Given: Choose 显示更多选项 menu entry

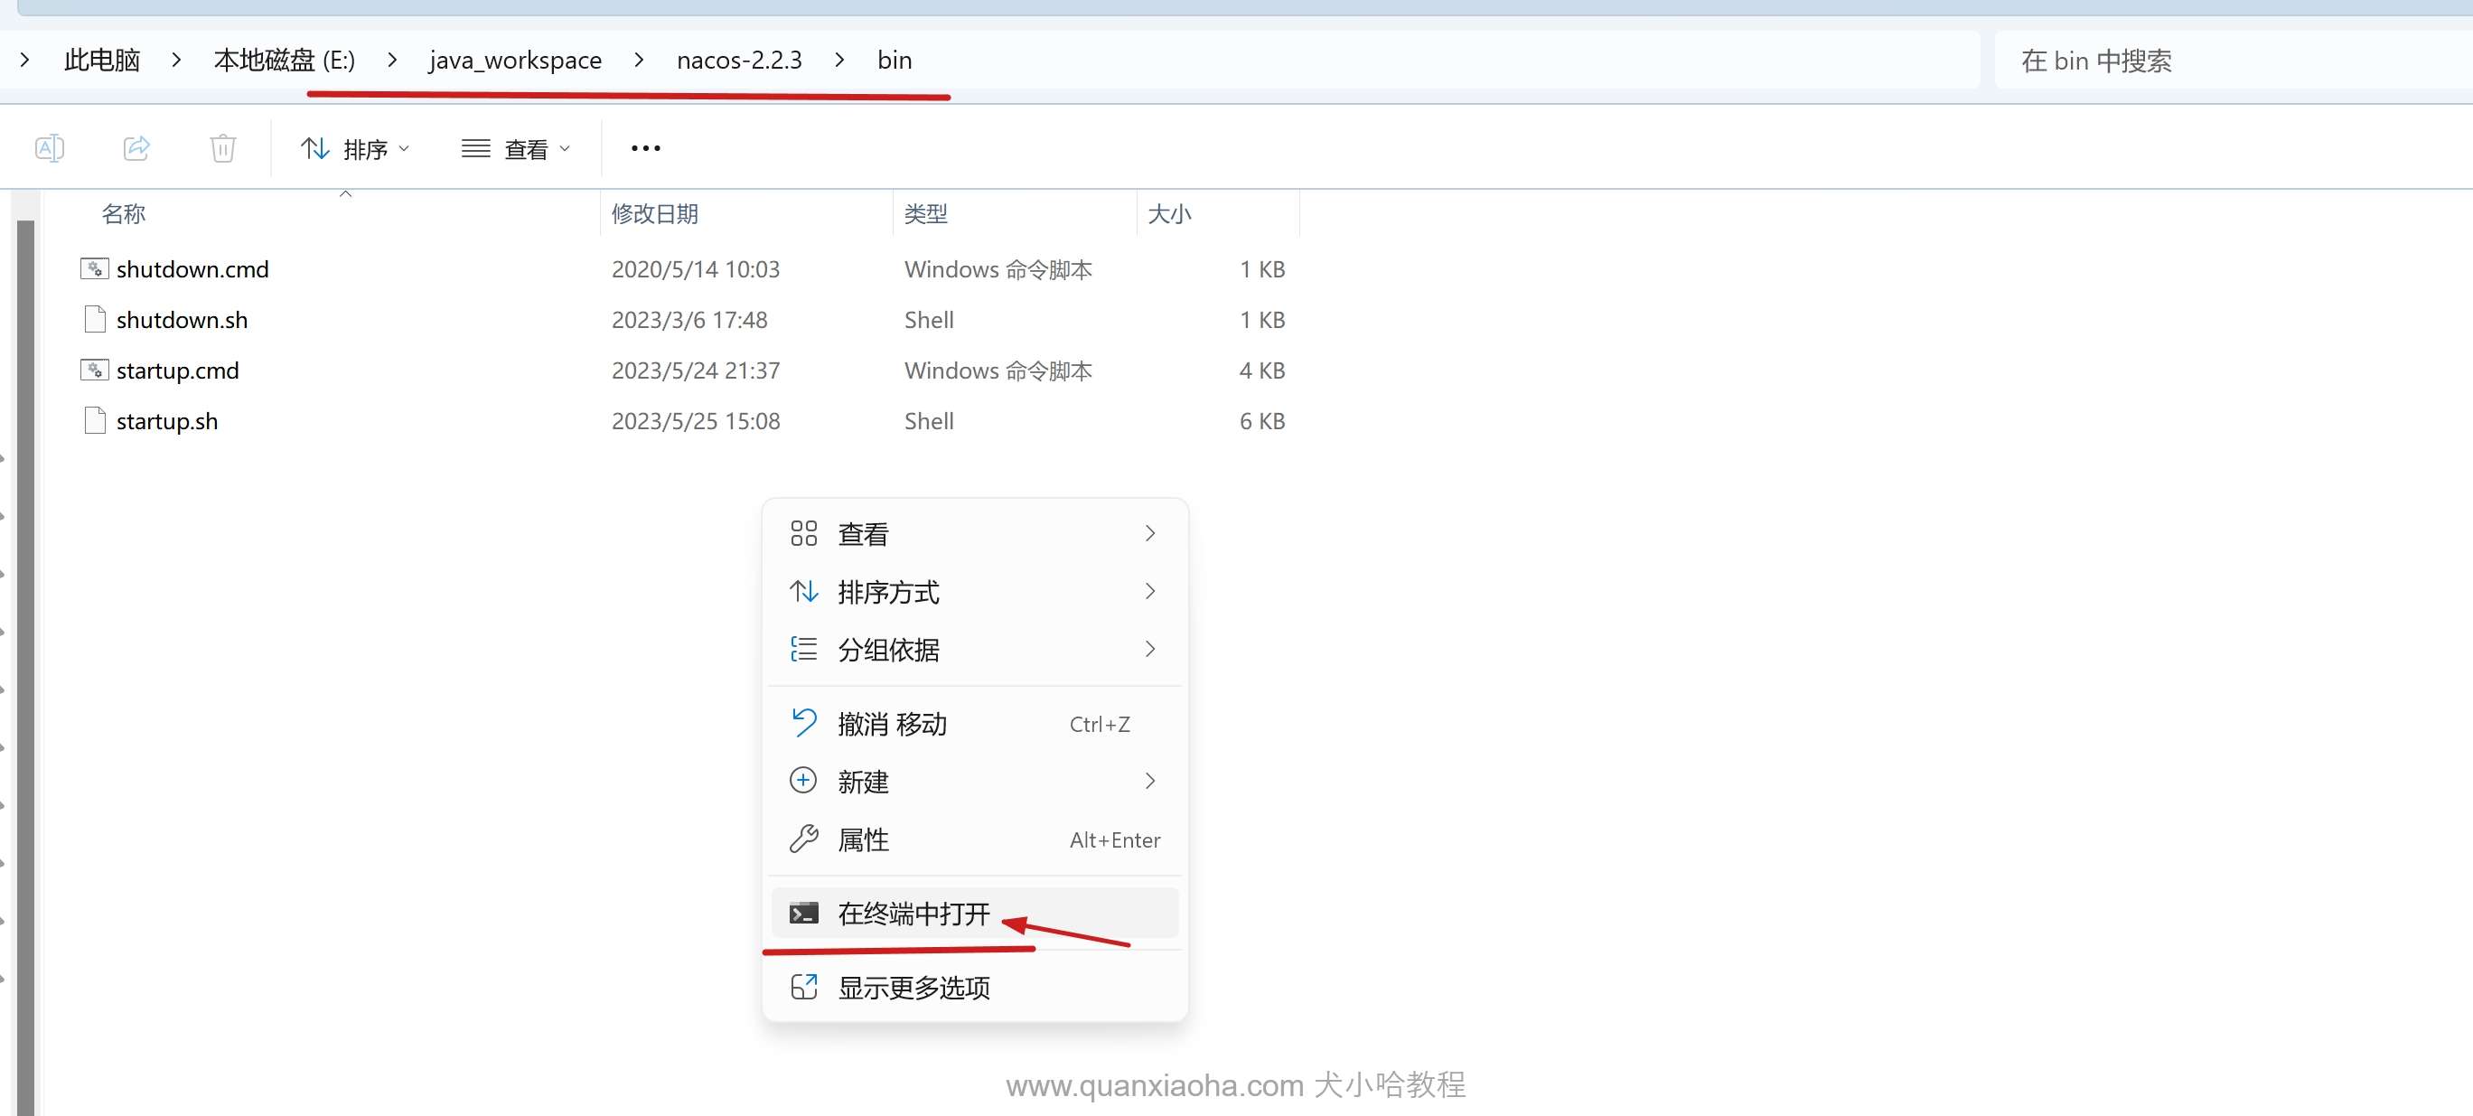Looking at the screenshot, I should (x=913, y=988).
